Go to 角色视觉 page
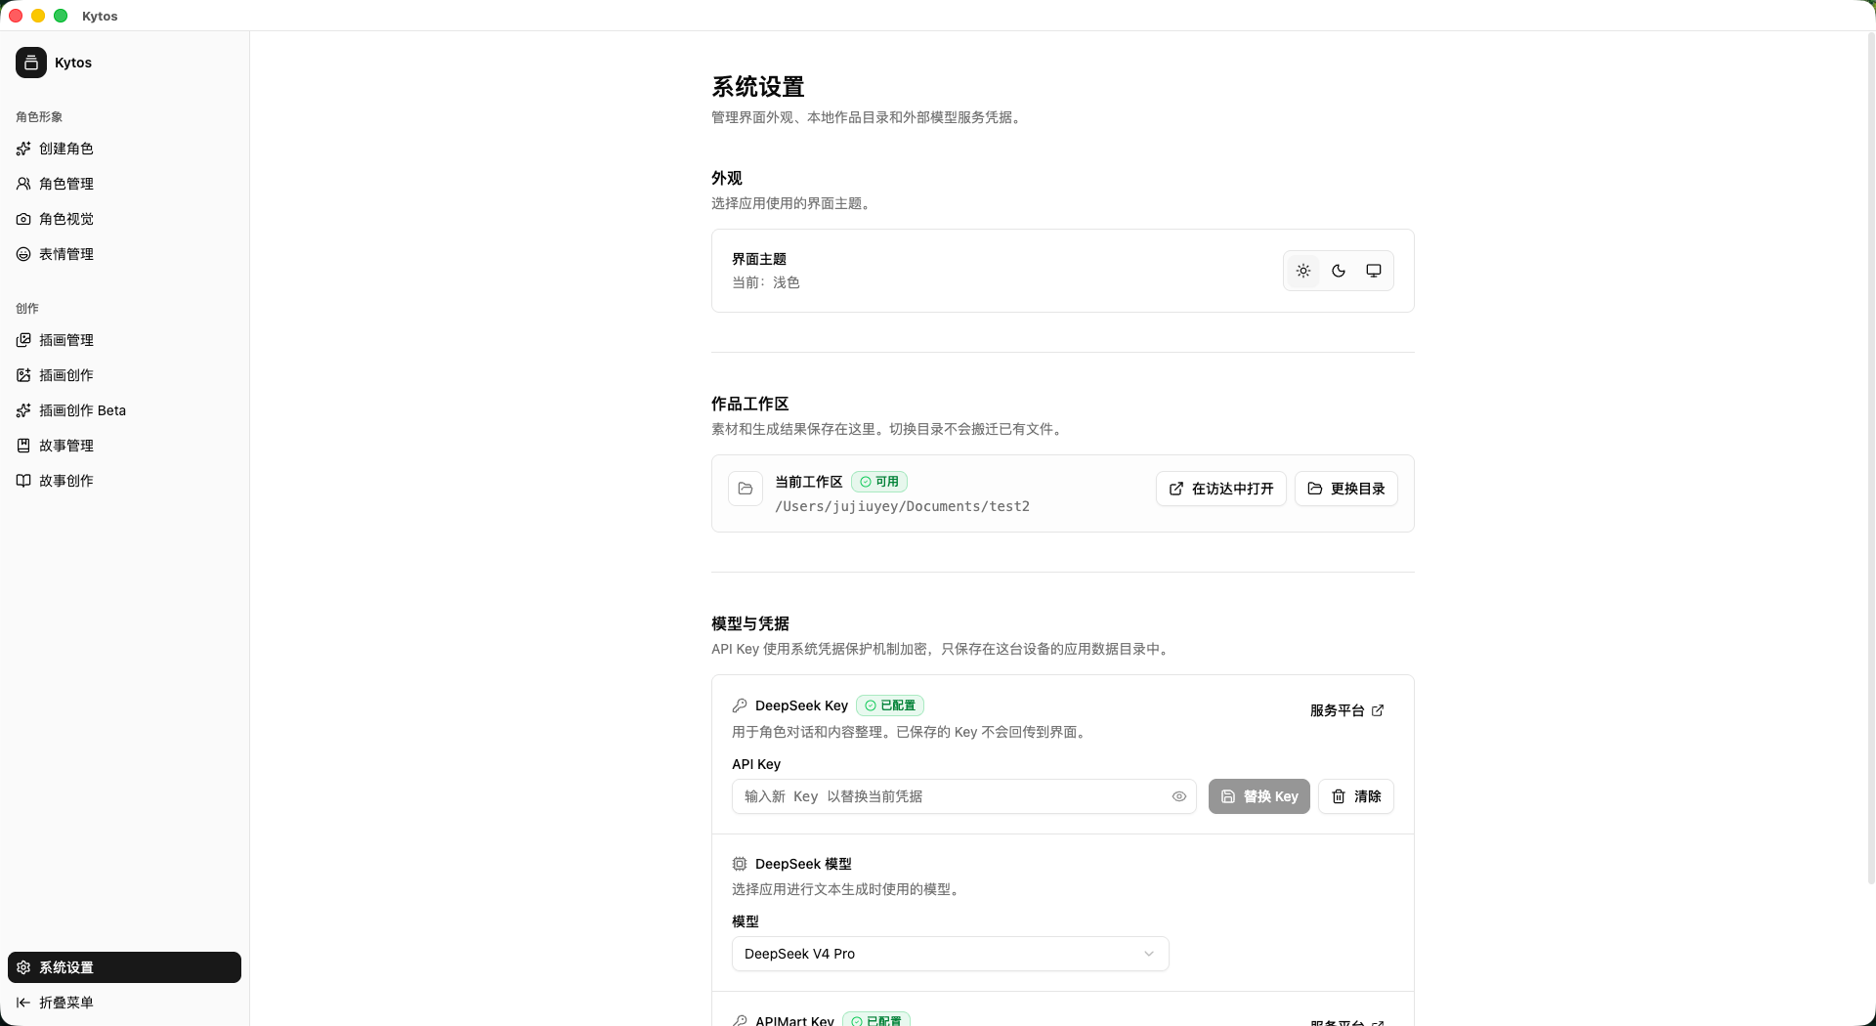This screenshot has width=1876, height=1026. pos(124,219)
